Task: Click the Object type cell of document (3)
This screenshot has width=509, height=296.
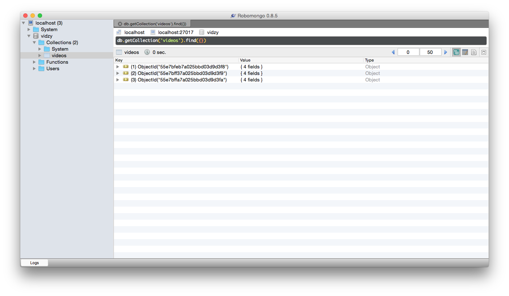Action: (x=373, y=80)
